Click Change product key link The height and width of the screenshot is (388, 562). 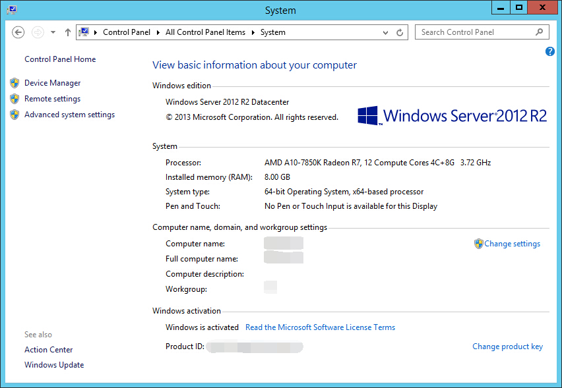pos(507,346)
